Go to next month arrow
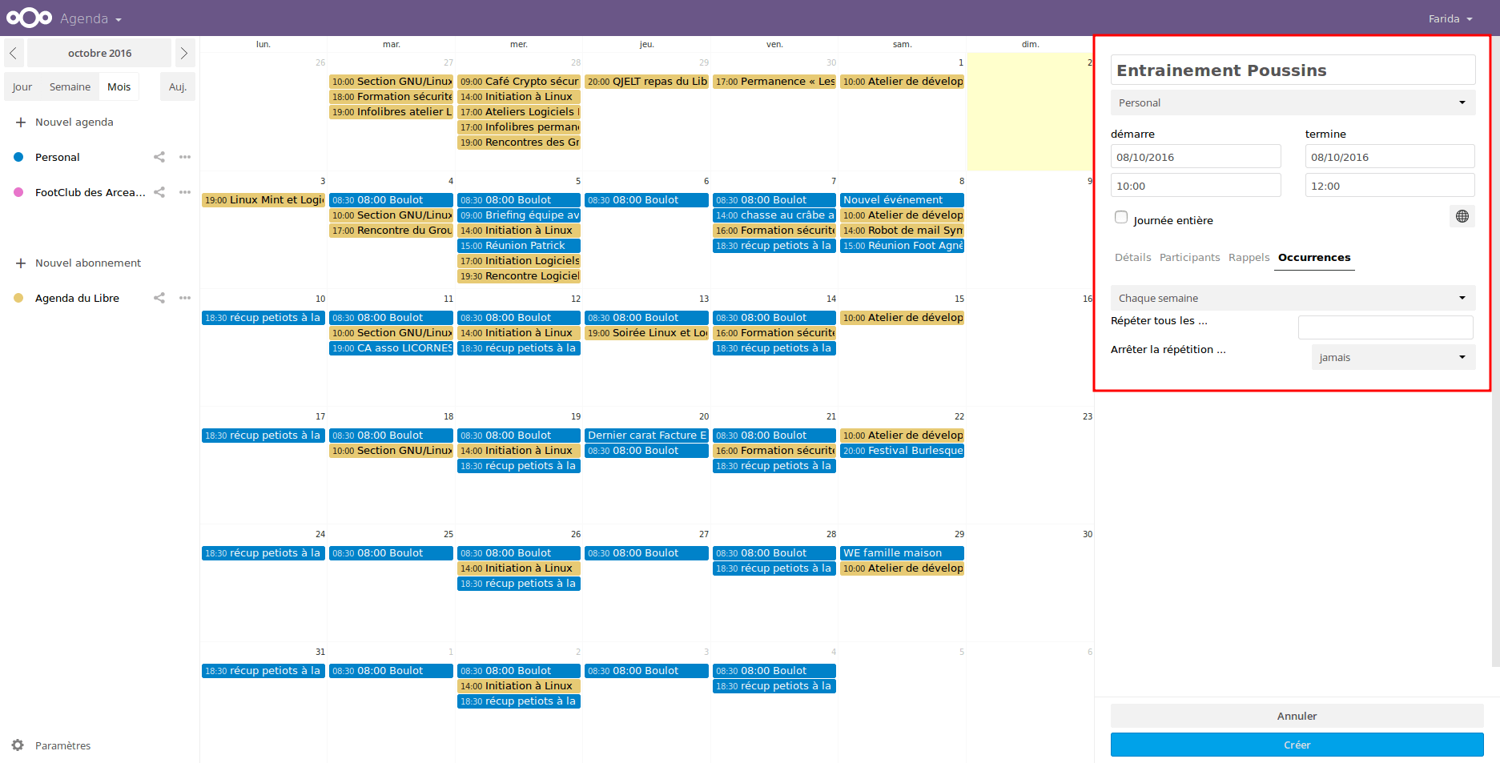The height and width of the screenshot is (763, 1500). coord(183,53)
